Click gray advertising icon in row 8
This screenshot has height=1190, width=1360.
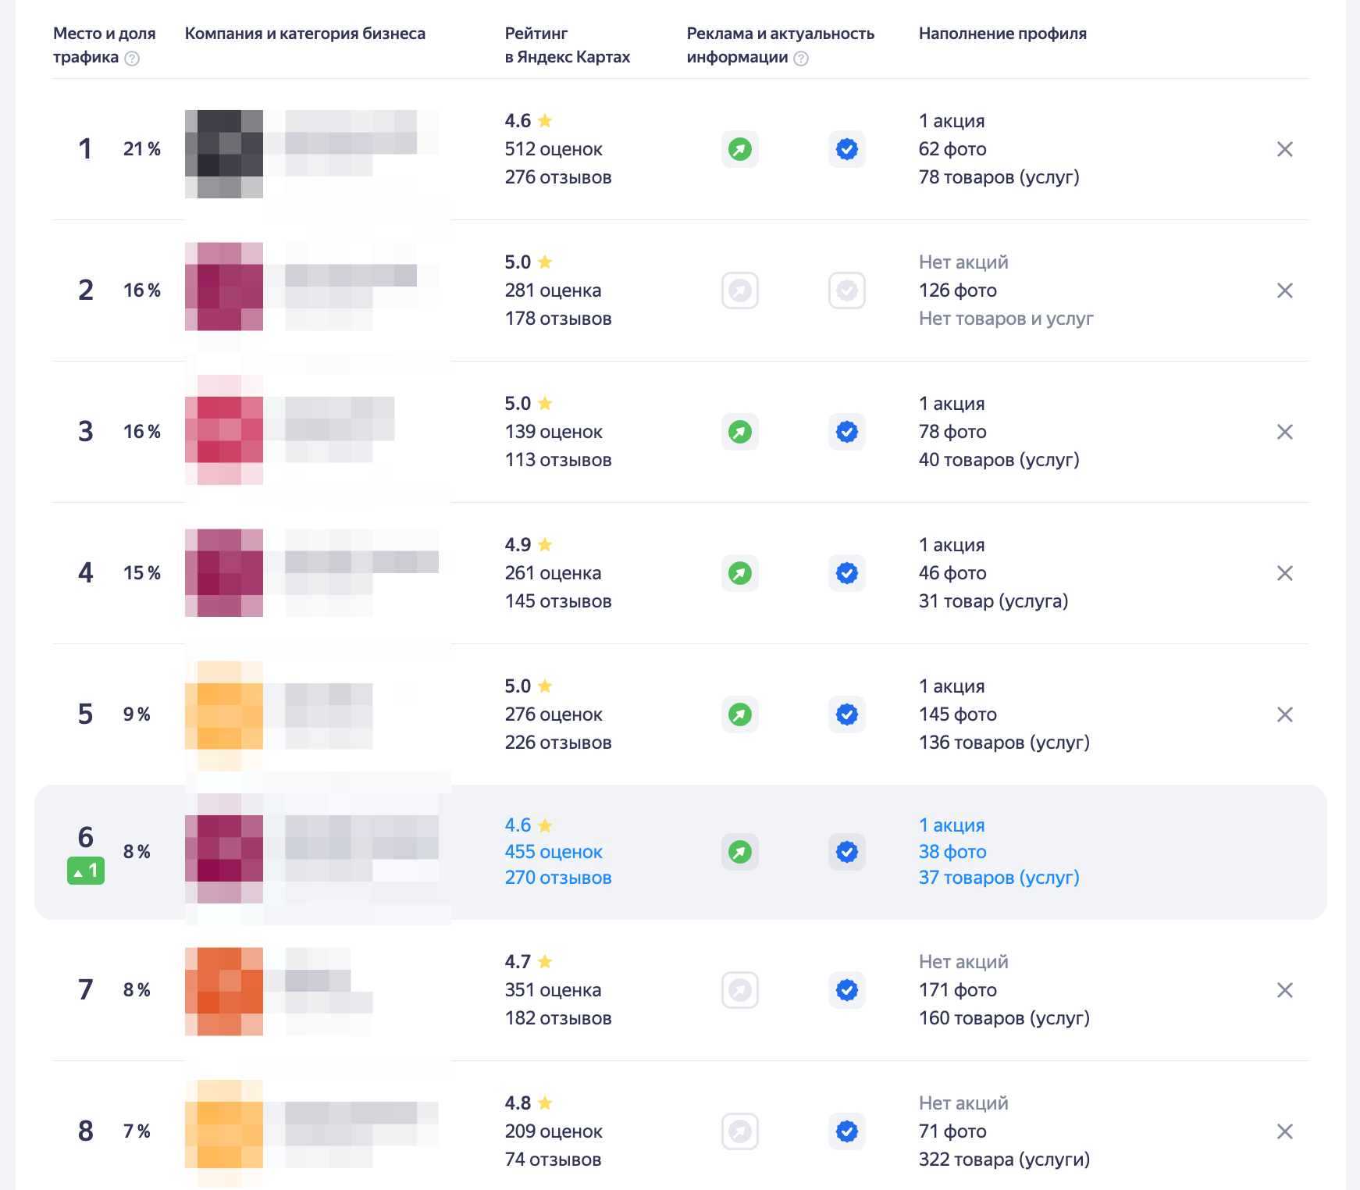tap(739, 1131)
